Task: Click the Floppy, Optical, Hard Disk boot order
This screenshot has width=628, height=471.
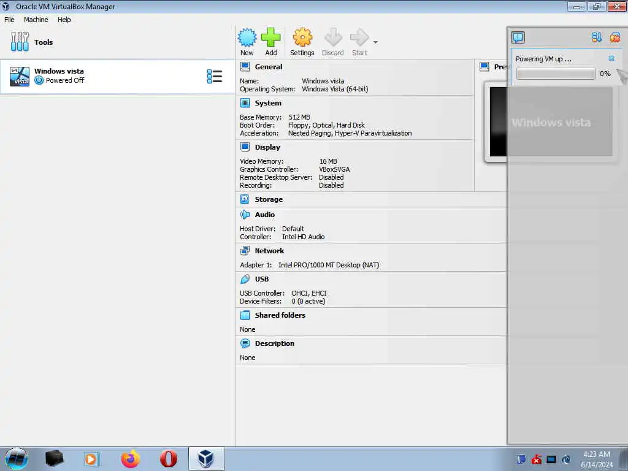Action: point(326,125)
